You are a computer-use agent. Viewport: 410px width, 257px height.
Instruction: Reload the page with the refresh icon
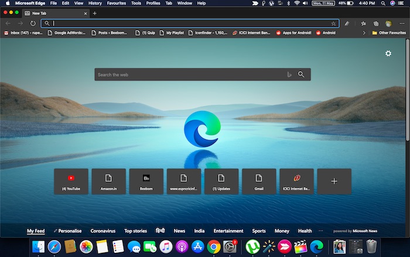coord(33,23)
